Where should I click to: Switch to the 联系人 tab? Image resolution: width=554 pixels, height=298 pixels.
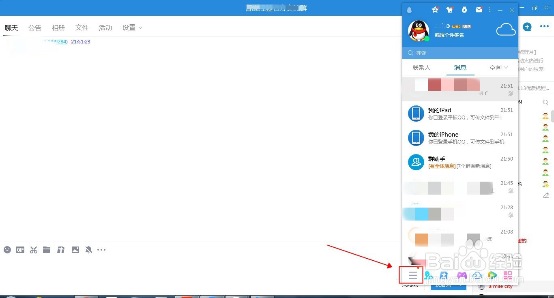tap(421, 68)
